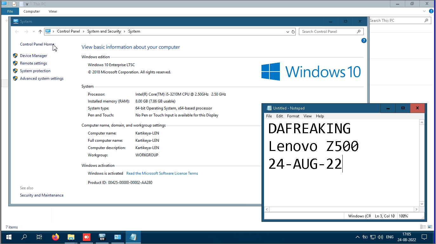Screen dimensions: 436x244
Task: Open Read the Microsoft Software License Terms
Action: tap(162, 173)
